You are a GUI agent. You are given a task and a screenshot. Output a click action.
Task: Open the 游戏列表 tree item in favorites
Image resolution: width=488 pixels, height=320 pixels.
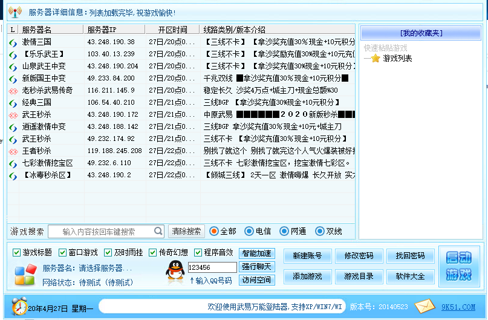point(397,59)
